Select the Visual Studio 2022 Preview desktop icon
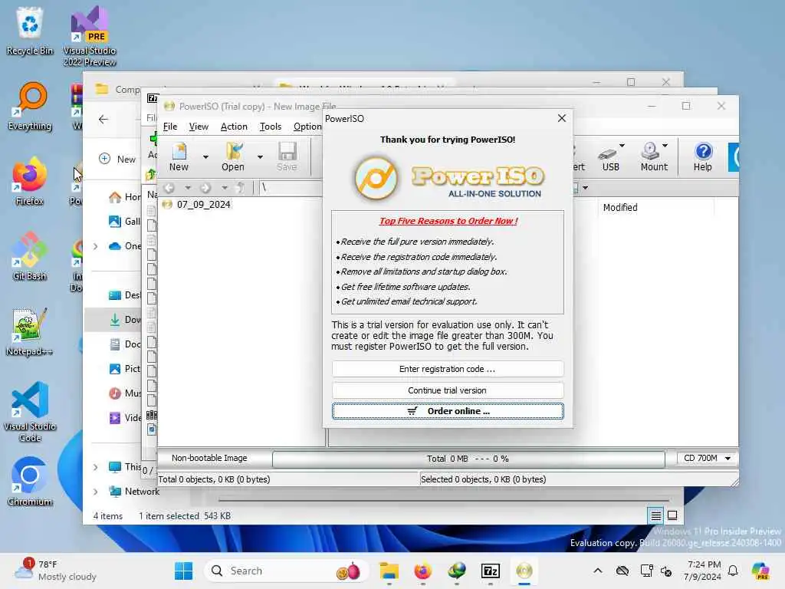This screenshot has height=589, width=785. click(90, 36)
